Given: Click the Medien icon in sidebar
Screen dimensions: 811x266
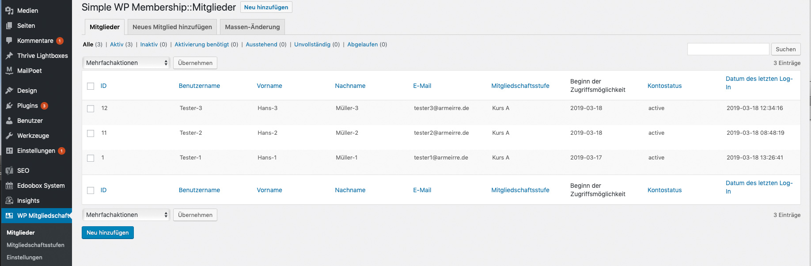Looking at the screenshot, I should click(x=9, y=11).
